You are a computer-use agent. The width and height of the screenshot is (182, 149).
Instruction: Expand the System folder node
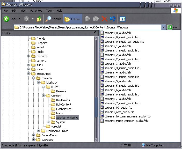(48, 122)
